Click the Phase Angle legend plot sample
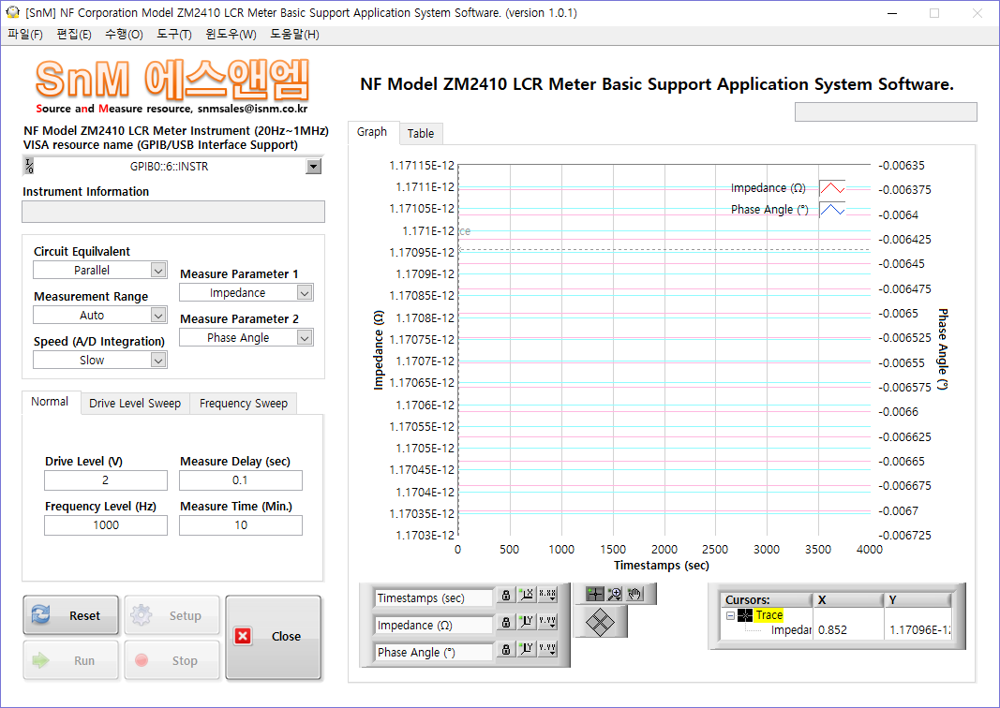Viewport: 1000px width, 708px height. click(x=831, y=209)
